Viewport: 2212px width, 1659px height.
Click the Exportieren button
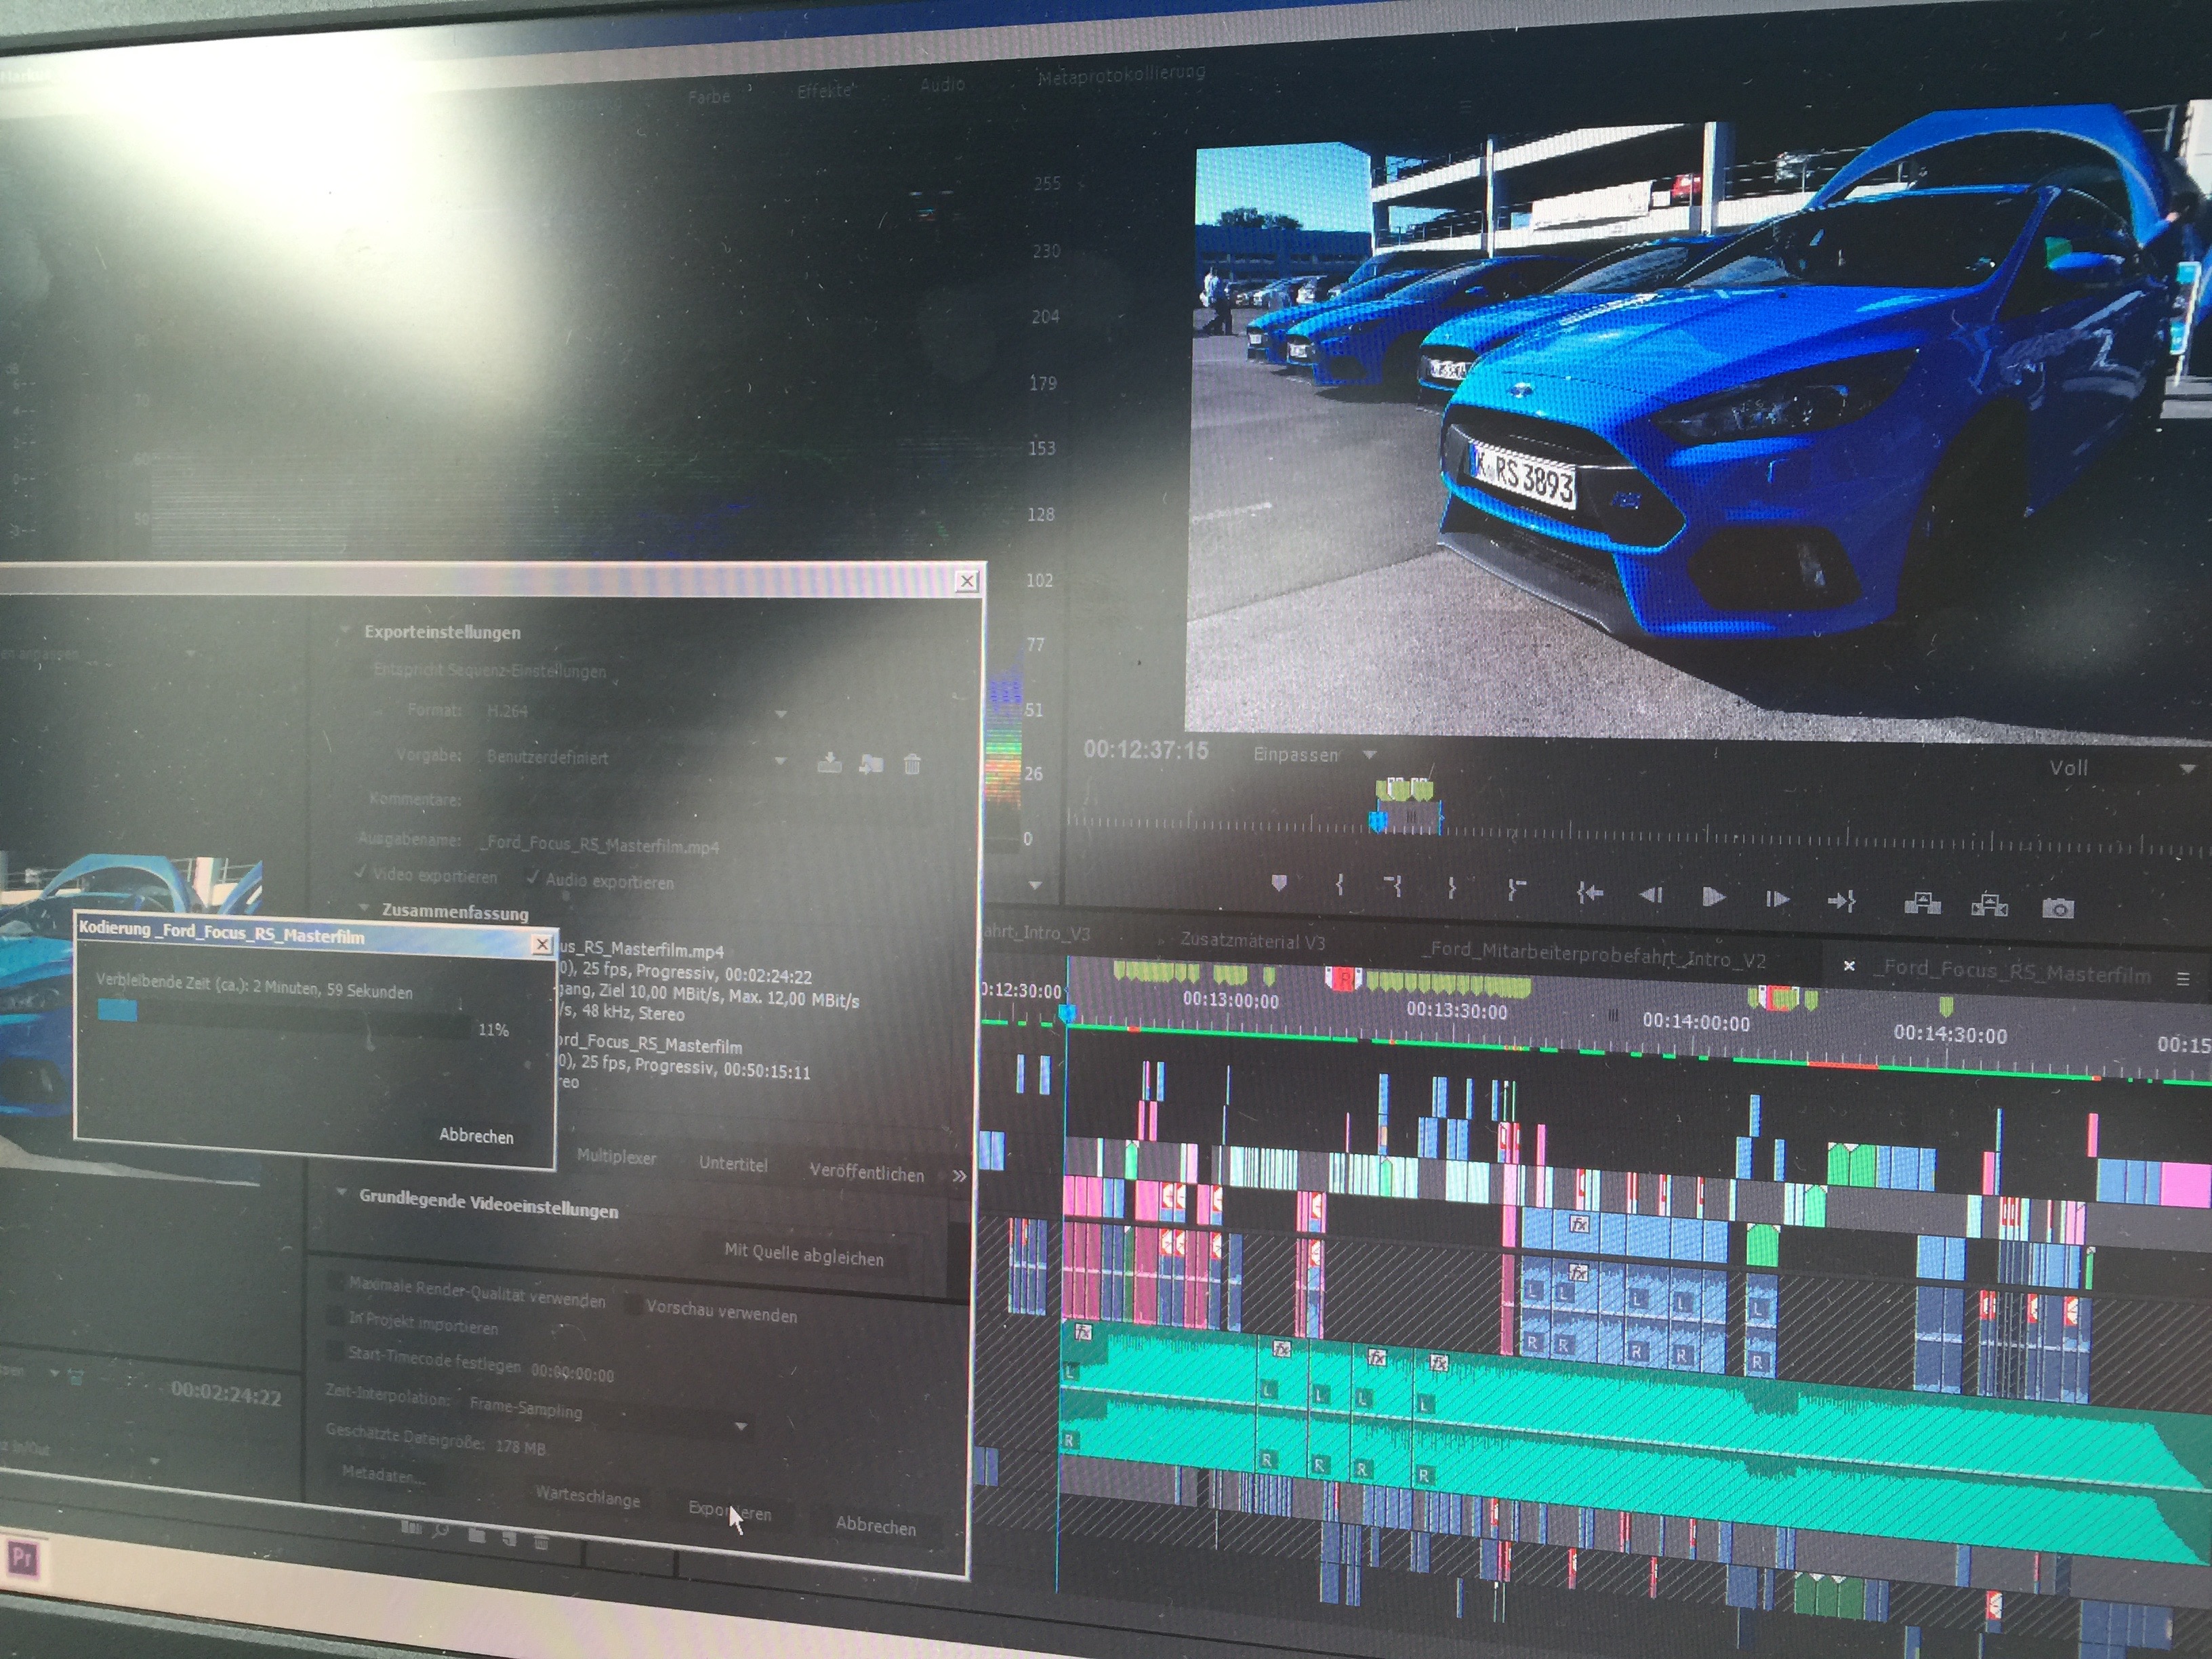[x=730, y=1511]
